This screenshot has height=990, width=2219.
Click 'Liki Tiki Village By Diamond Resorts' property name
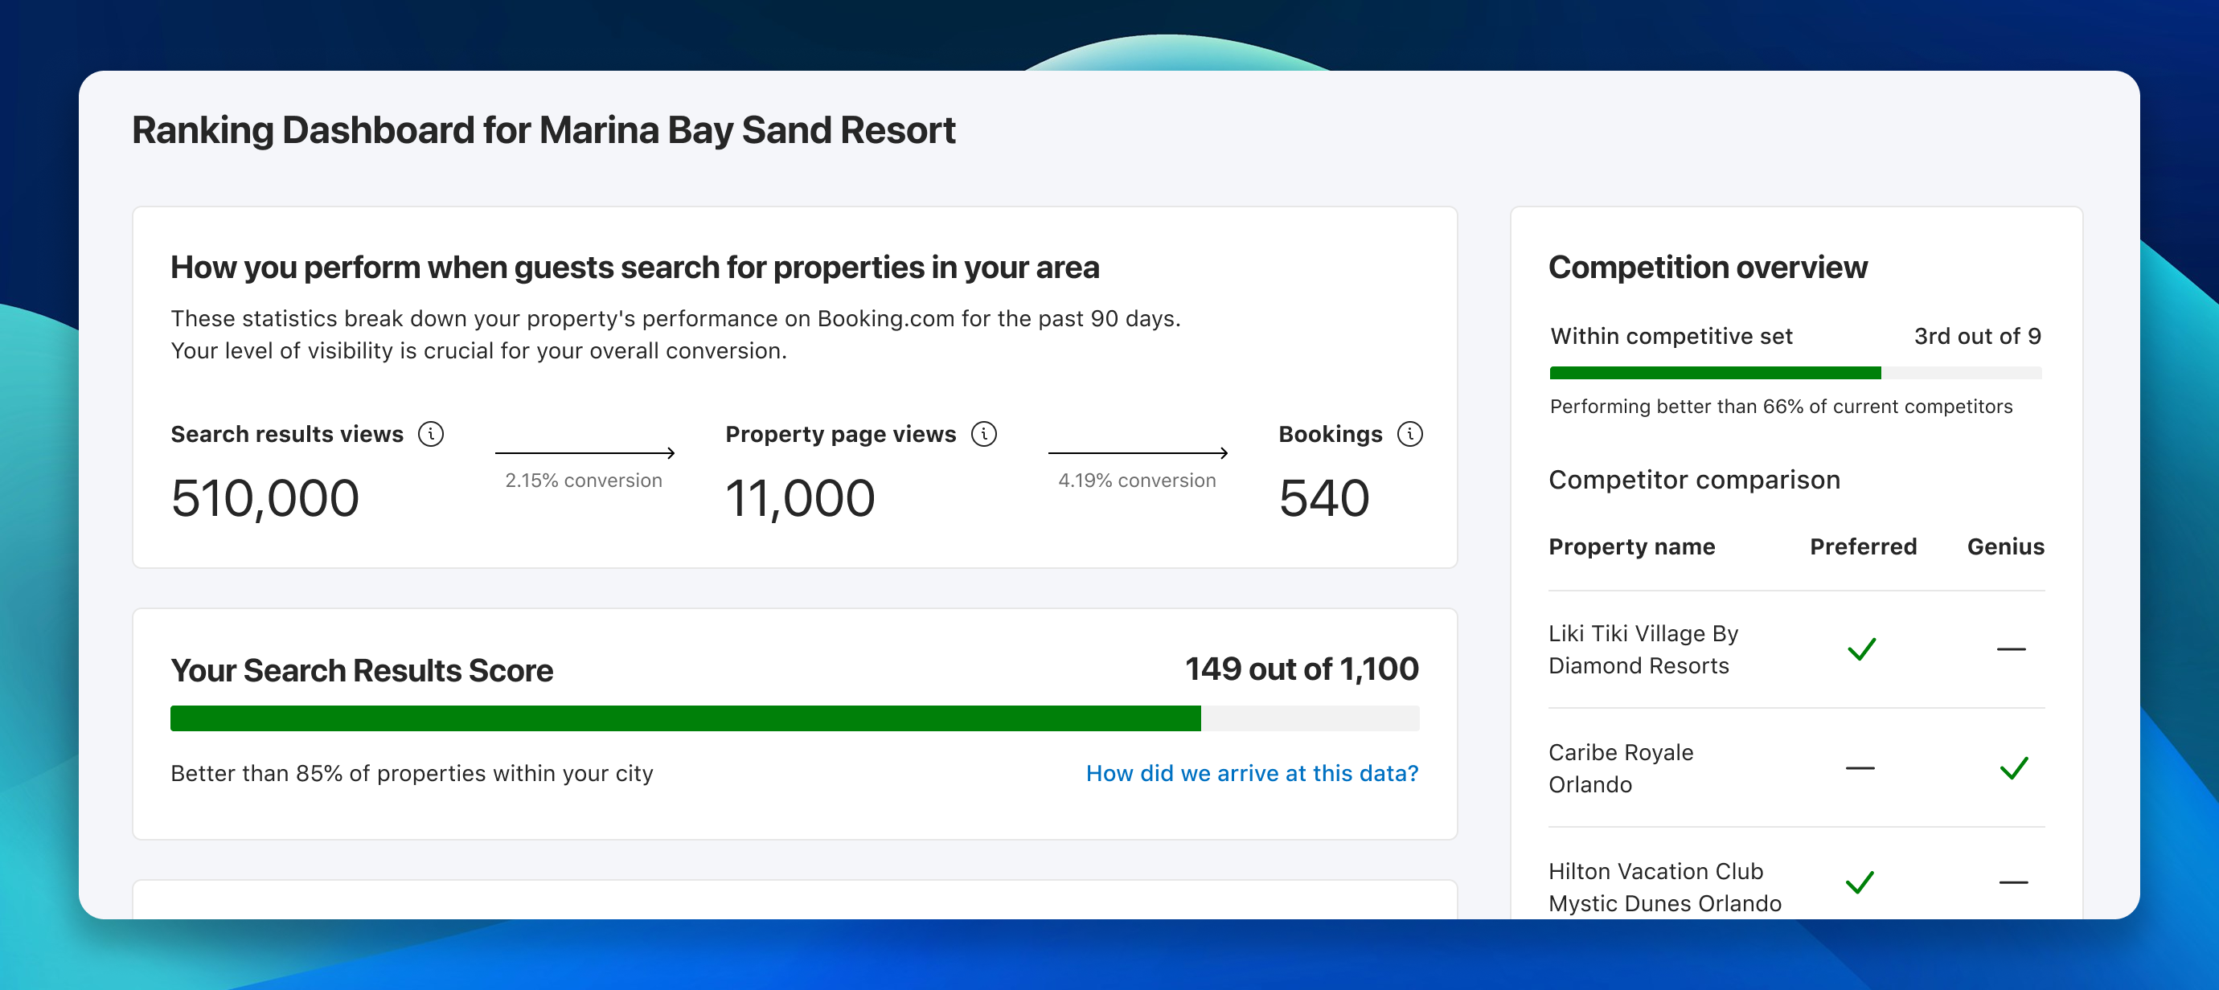click(x=1643, y=649)
